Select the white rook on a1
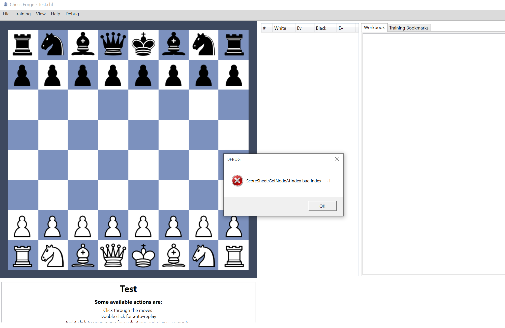 tap(22, 256)
